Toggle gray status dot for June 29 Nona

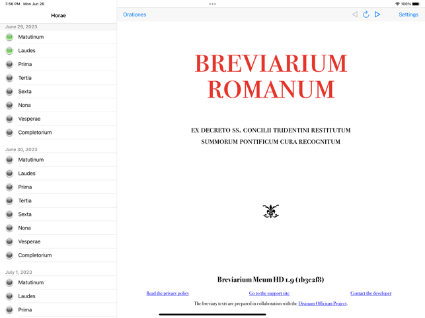click(x=9, y=105)
